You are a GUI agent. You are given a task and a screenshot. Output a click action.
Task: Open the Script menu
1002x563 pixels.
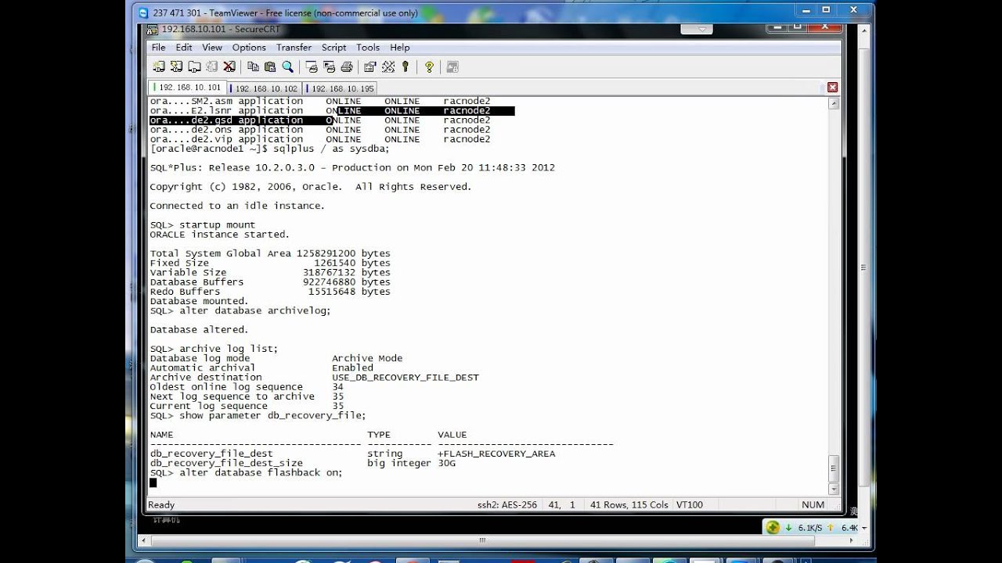pyautogui.click(x=334, y=48)
